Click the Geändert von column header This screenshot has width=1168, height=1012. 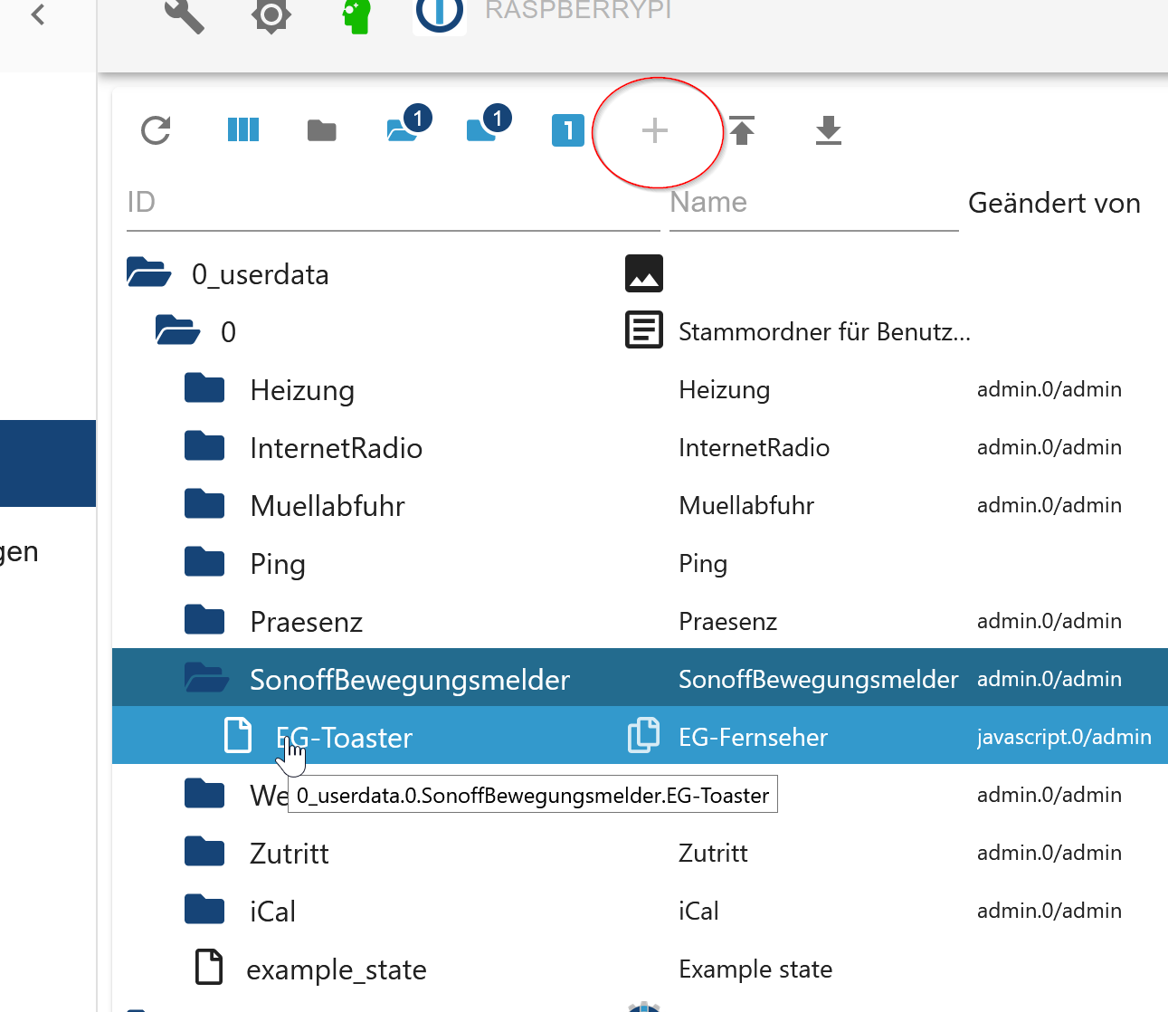[x=1054, y=203]
